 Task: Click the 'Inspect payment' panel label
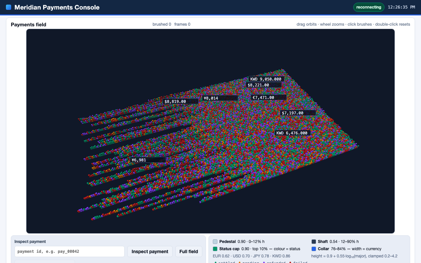[x=30, y=242]
